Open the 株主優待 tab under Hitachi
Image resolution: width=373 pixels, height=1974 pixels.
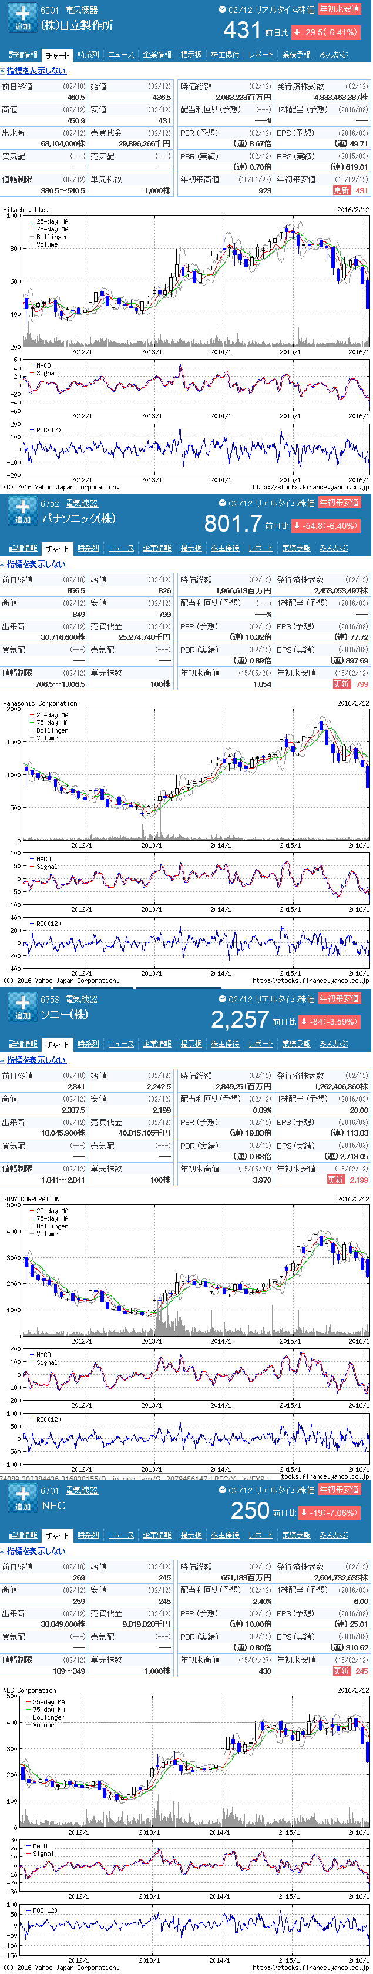225,55
